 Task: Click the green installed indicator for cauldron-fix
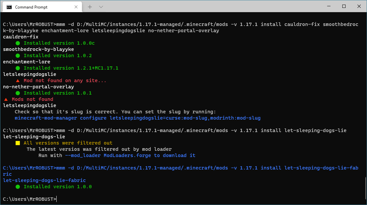coord(17,43)
